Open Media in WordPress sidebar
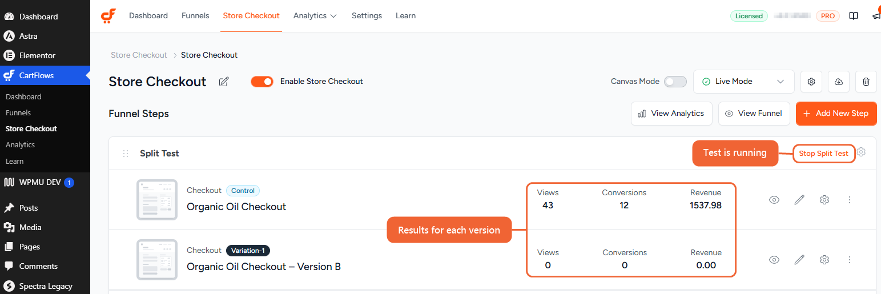This screenshot has height=294, width=881. click(x=45, y=227)
